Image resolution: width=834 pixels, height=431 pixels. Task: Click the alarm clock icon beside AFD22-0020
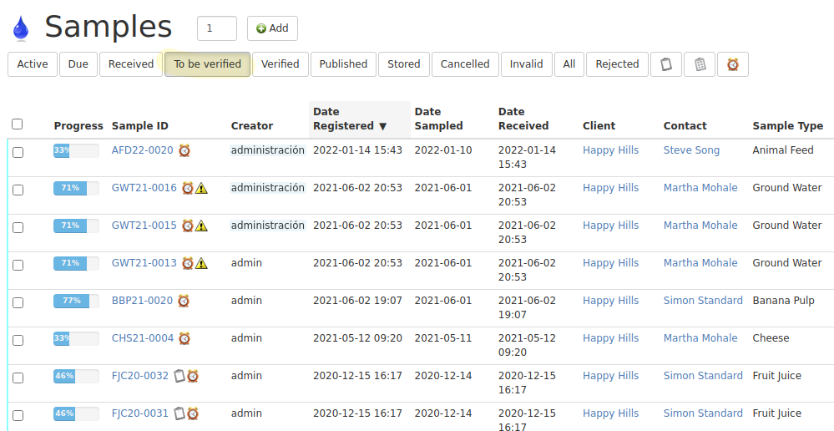[184, 151]
